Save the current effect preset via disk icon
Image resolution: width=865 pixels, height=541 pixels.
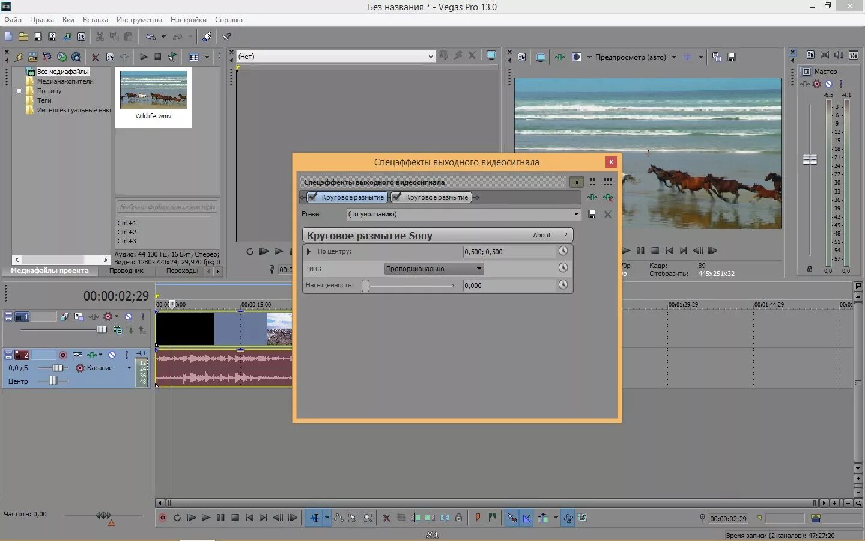click(x=592, y=214)
